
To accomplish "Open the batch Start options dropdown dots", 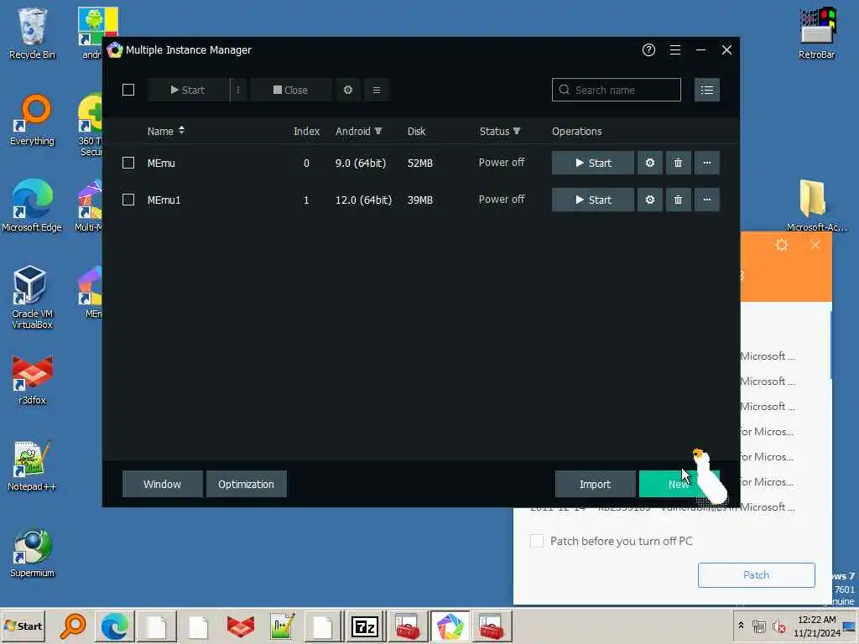I will coord(238,90).
